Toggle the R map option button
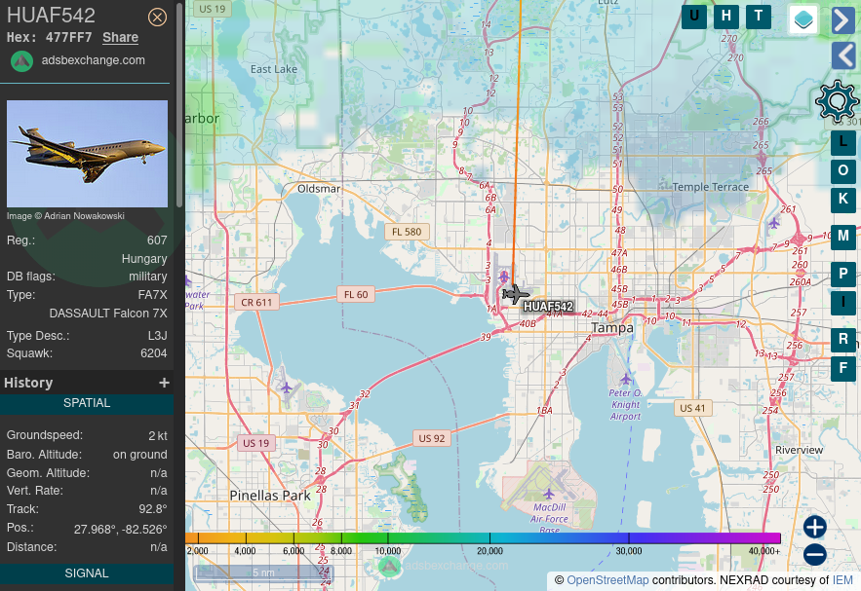The height and width of the screenshot is (591, 861). tap(842, 340)
